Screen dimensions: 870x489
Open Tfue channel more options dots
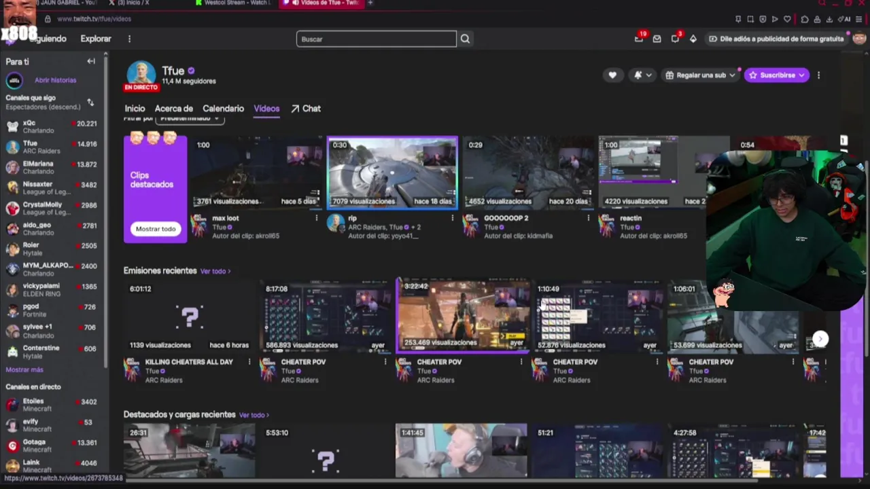(818, 75)
